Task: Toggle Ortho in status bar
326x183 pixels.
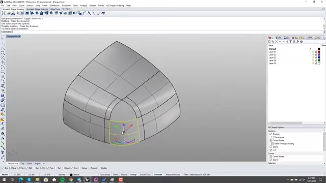Action: pos(116,175)
